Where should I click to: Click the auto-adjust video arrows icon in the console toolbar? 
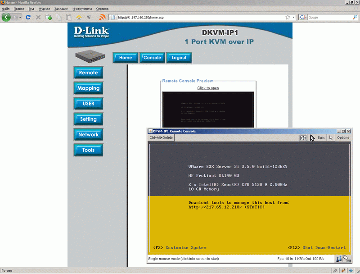[303, 138]
